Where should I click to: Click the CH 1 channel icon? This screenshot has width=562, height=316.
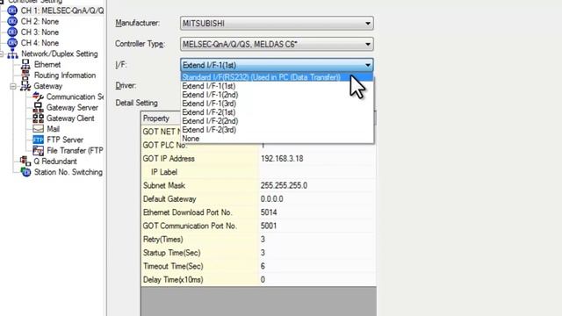coord(12,11)
